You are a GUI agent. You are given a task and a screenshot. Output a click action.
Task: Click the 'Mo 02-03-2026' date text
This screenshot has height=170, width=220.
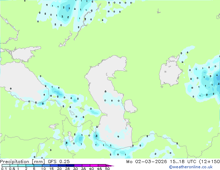click(x=146, y=162)
